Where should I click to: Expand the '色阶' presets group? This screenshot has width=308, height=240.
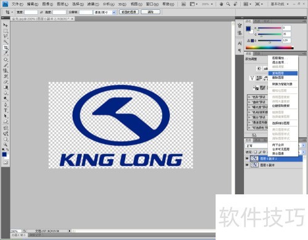point(249,97)
